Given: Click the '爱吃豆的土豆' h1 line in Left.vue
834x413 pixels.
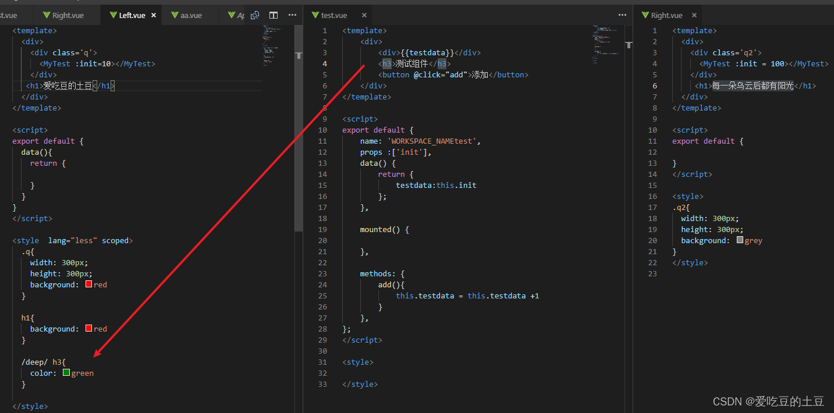Looking at the screenshot, I should point(70,86).
